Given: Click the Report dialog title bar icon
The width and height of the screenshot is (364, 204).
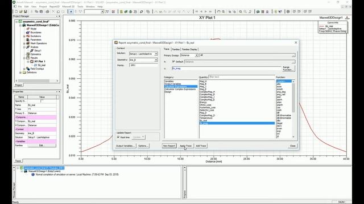Looking at the screenshot, I should click(116, 42).
